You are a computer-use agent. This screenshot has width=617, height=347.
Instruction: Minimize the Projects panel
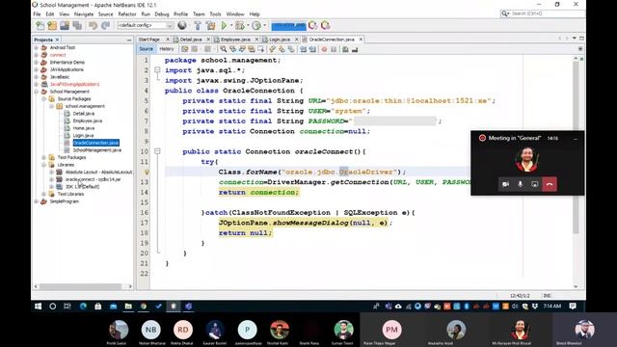[129, 40]
